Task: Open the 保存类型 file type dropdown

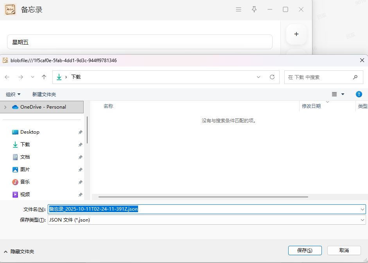Action: pos(206,220)
